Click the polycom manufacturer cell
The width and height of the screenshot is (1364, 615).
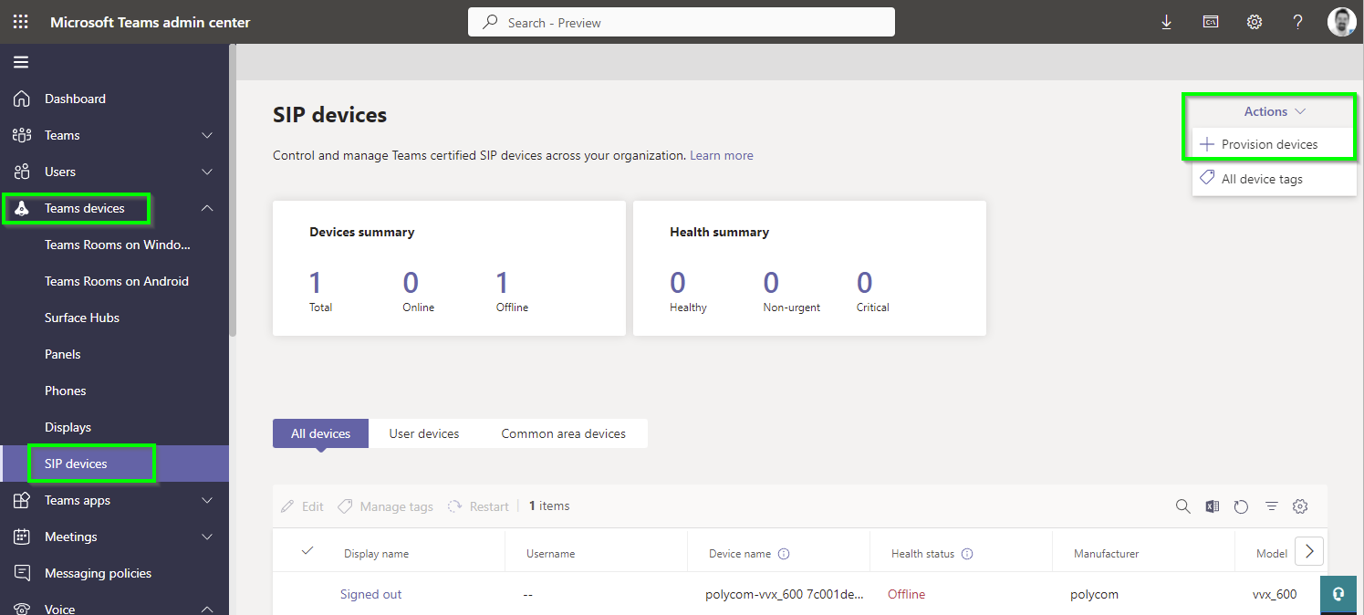(1096, 594)
